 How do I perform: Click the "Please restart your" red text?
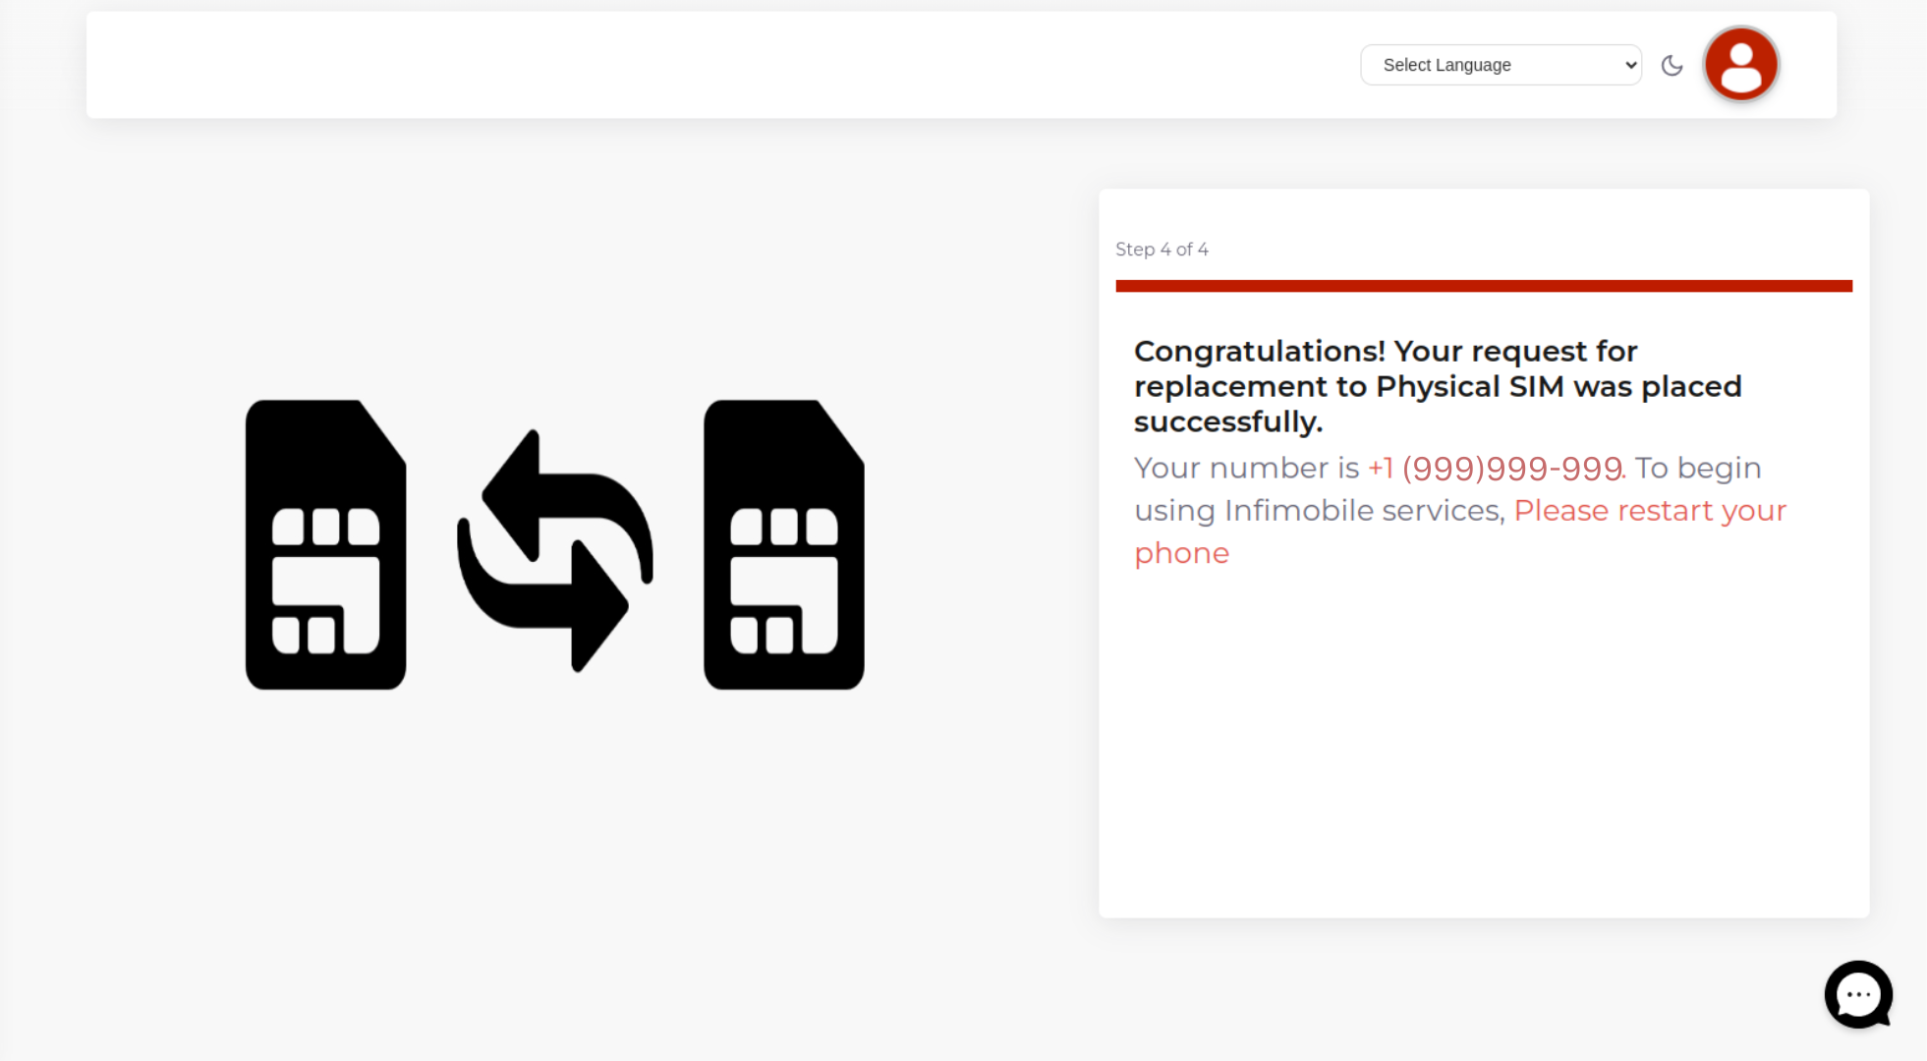1649,511
